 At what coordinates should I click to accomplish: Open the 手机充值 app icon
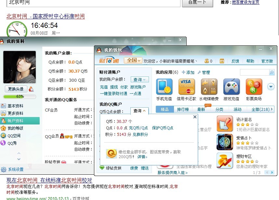click(164, 87)
